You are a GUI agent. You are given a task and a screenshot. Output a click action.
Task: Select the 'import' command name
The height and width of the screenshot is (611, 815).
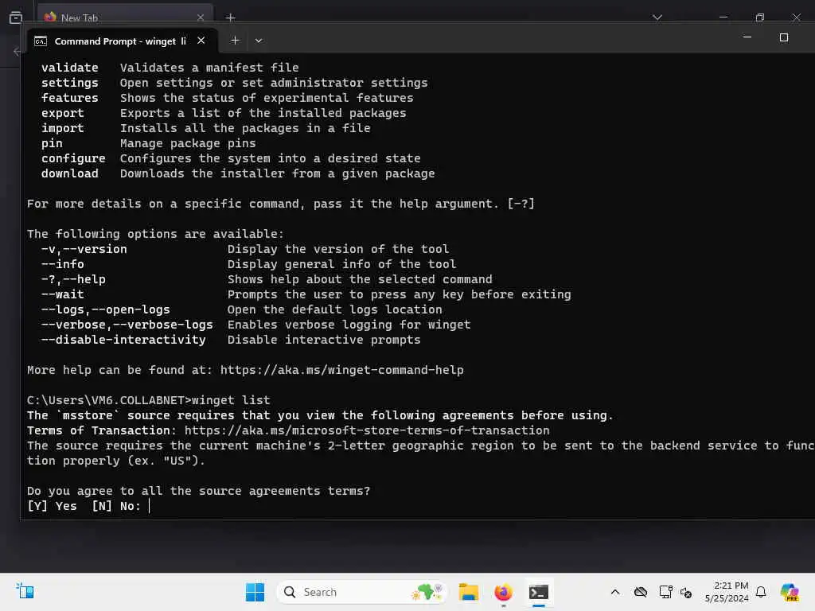coord(62,128)
